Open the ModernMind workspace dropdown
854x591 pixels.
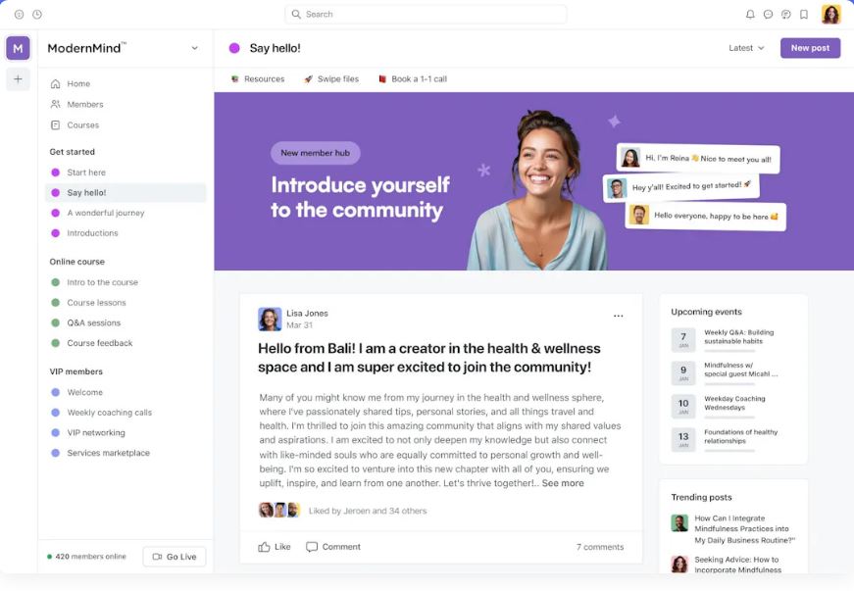120,46
